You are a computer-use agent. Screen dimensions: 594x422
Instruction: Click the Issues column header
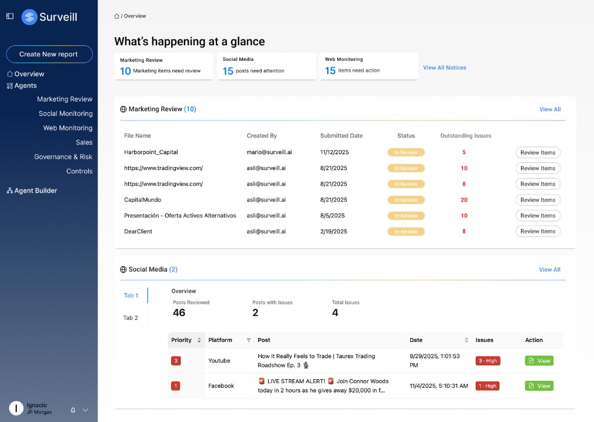[x=484, y=340]
